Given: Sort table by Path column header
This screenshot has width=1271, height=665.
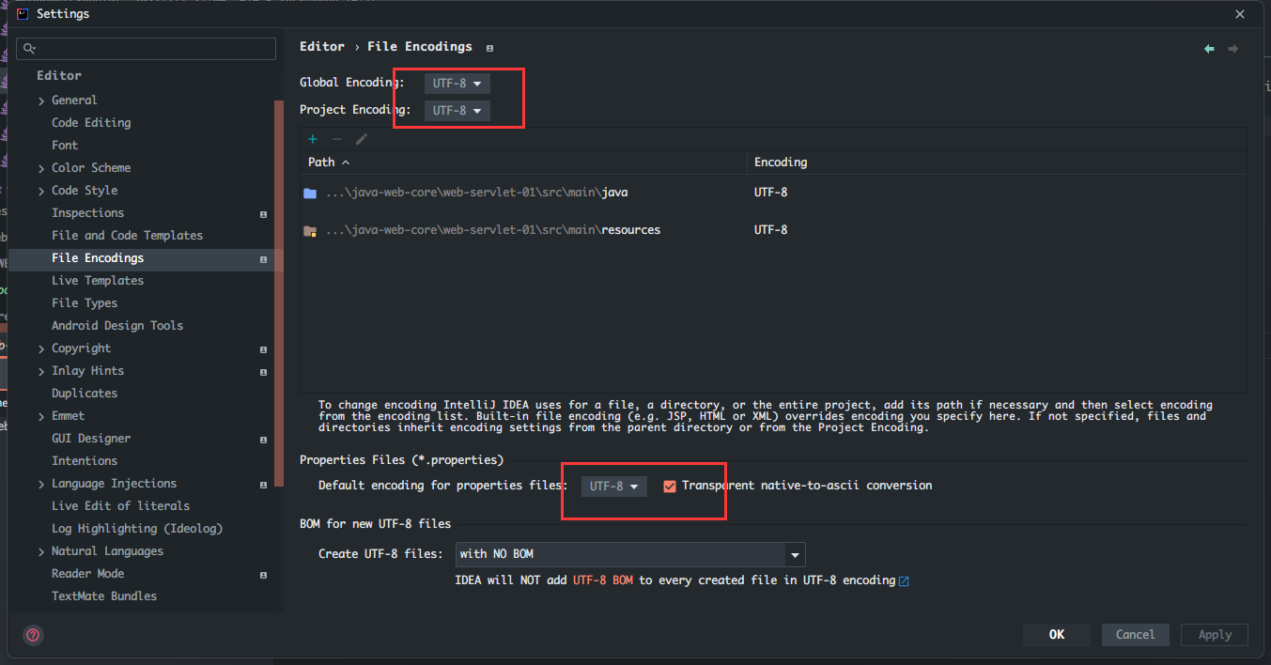Looking at the screenshot, I should pos(523,162).
